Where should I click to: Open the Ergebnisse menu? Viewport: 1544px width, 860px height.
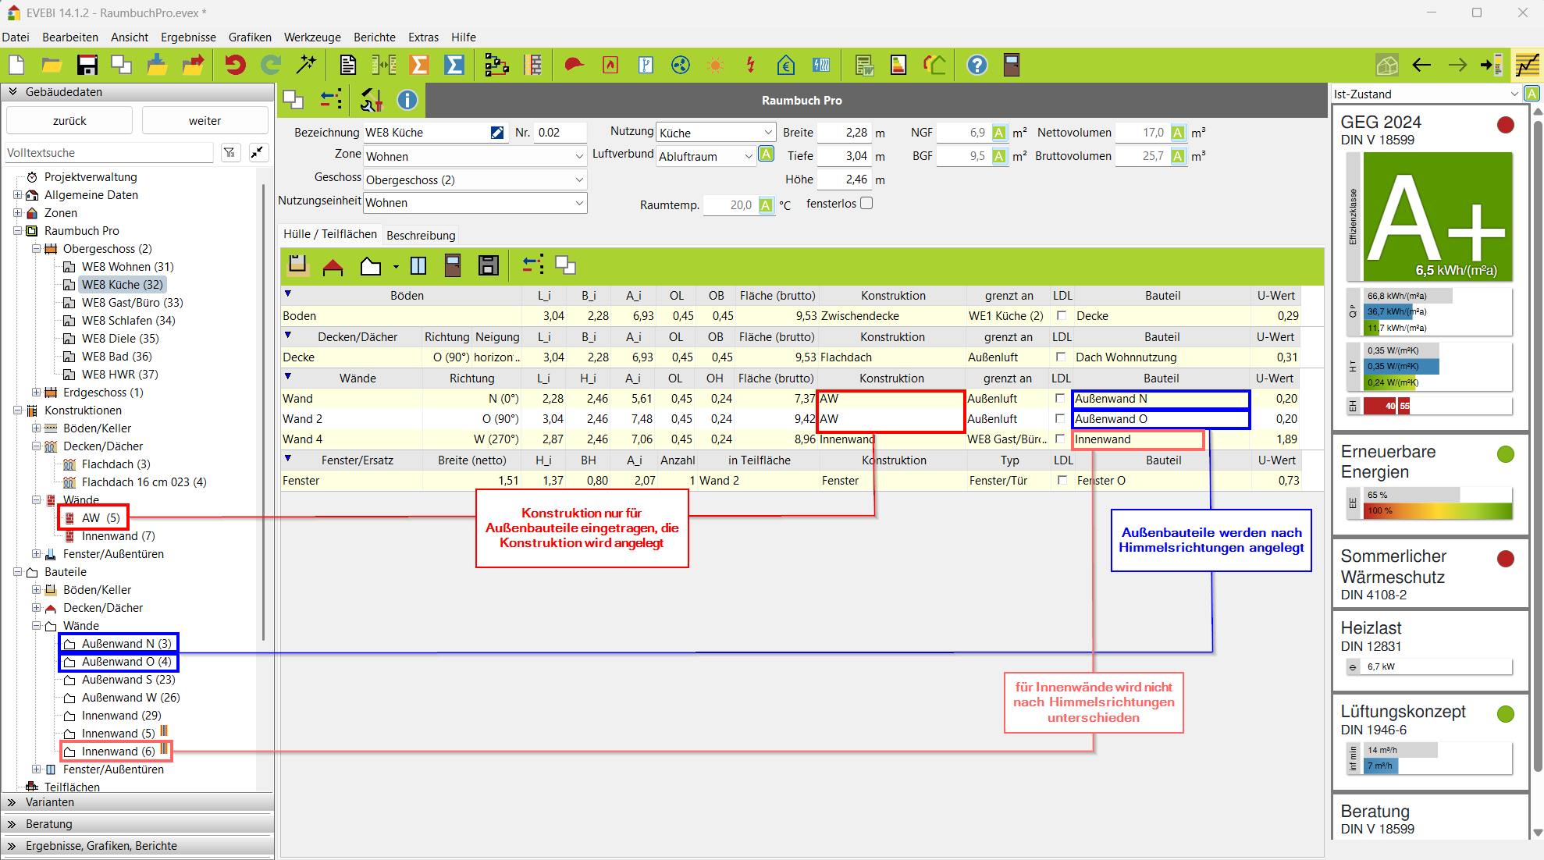pyautogui.click(x=188, y=37)
